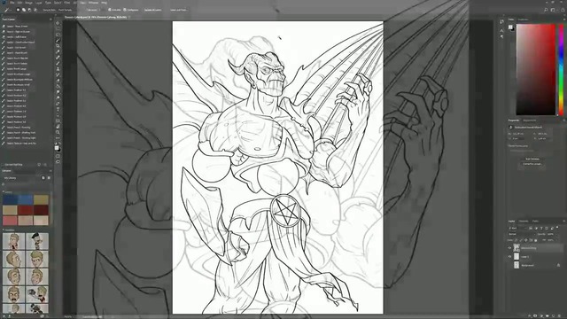The image size is (567, 319).
Task: Select the Background layer
Action: (535, 265)
